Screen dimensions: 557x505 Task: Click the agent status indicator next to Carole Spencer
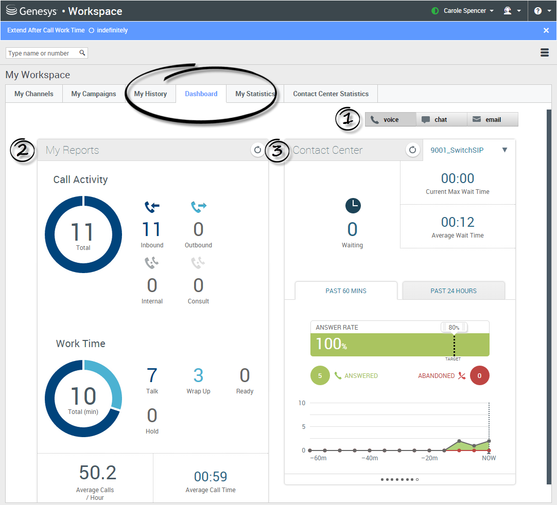tap(435, 10)
